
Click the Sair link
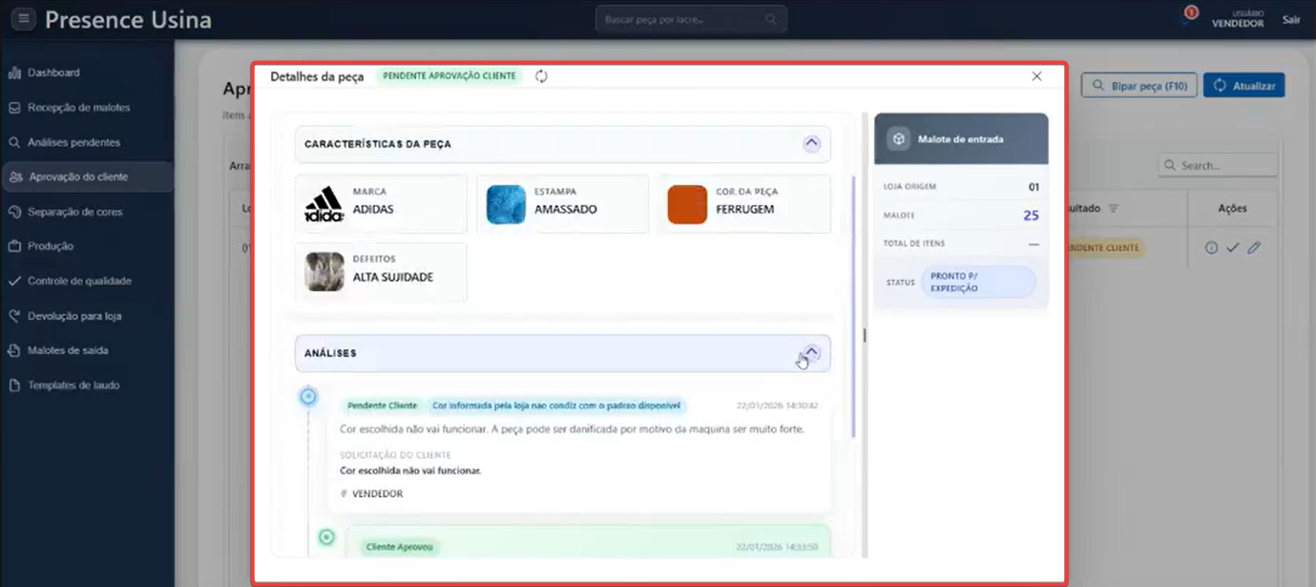(1290, 19)
